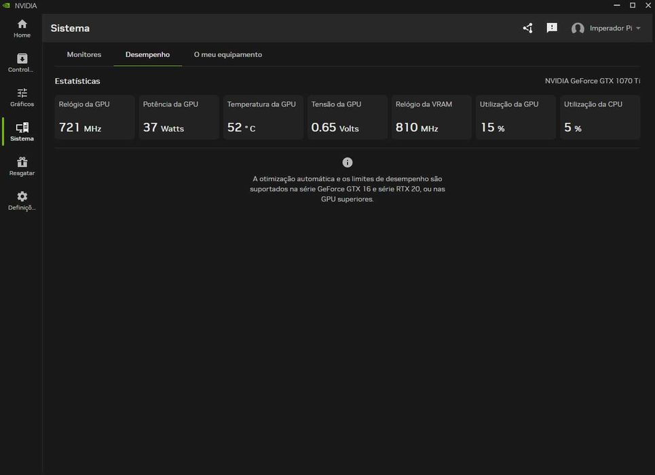
Task: Click the 5 % CPU usage value
Action: point(573,128)
